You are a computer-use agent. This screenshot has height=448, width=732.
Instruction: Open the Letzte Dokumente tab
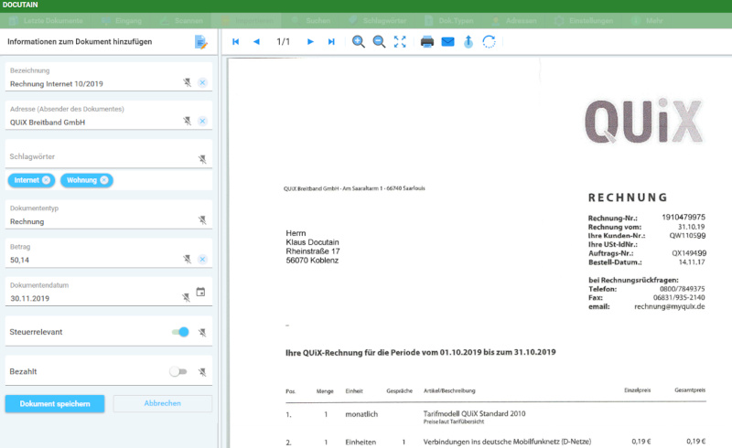pos(47,20)
